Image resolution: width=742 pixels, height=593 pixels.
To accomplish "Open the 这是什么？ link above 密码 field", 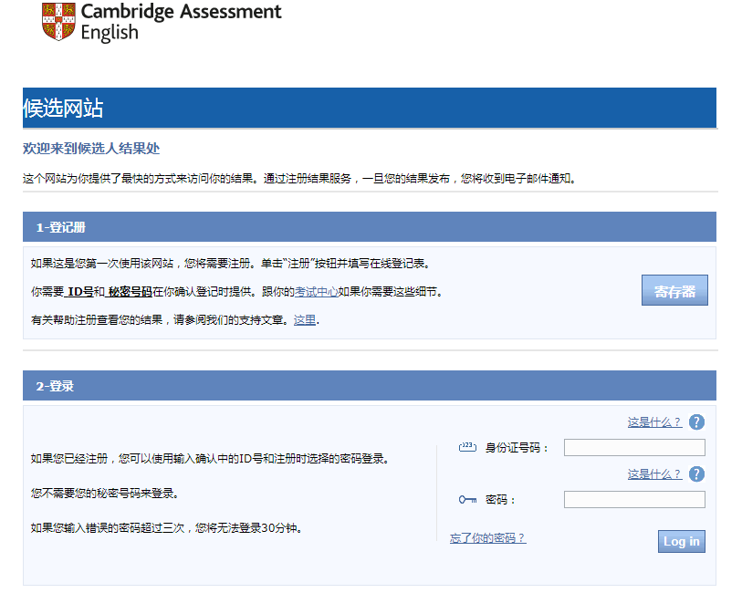I will [654, 473].
